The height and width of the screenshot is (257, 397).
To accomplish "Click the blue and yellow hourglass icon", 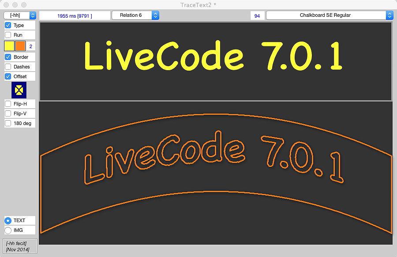I will point(19,90).
